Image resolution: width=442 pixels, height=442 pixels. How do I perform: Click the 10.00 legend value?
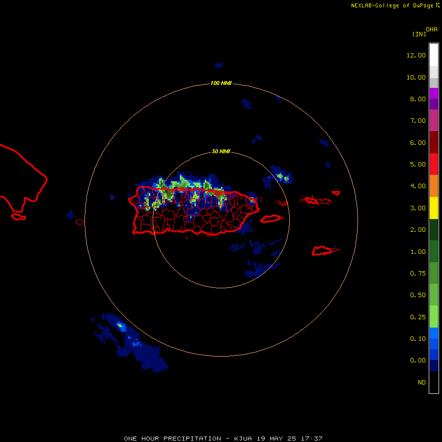click(416, 77)
